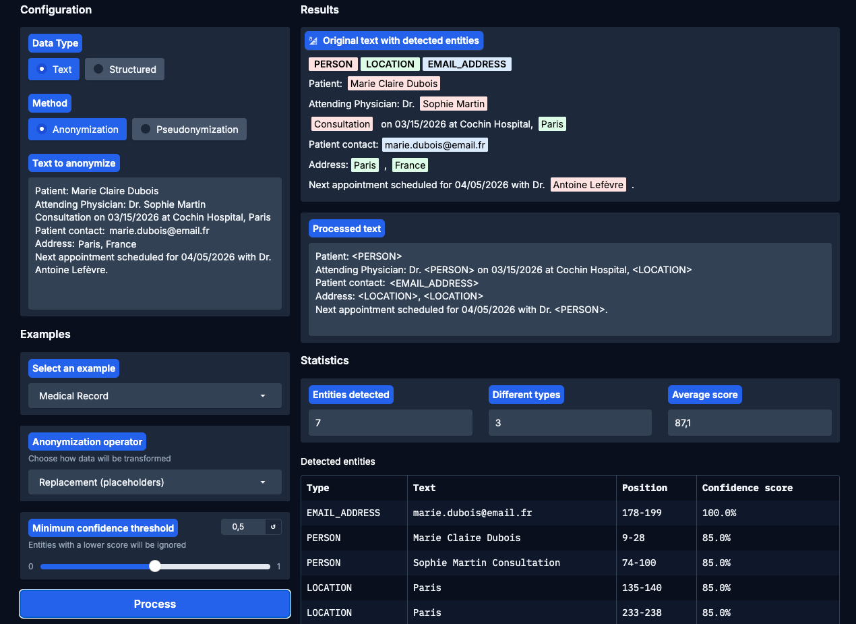Click the Confidence score column header
Viewport: 856px width, 624px height.
click(x=747, y=488)
